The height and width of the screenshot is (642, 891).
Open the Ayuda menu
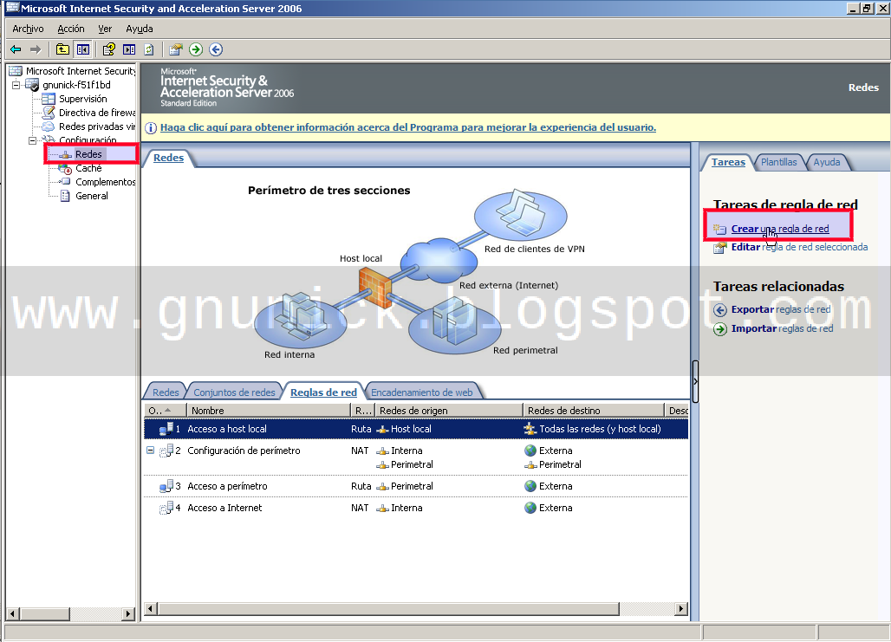[x=140, y=29]
